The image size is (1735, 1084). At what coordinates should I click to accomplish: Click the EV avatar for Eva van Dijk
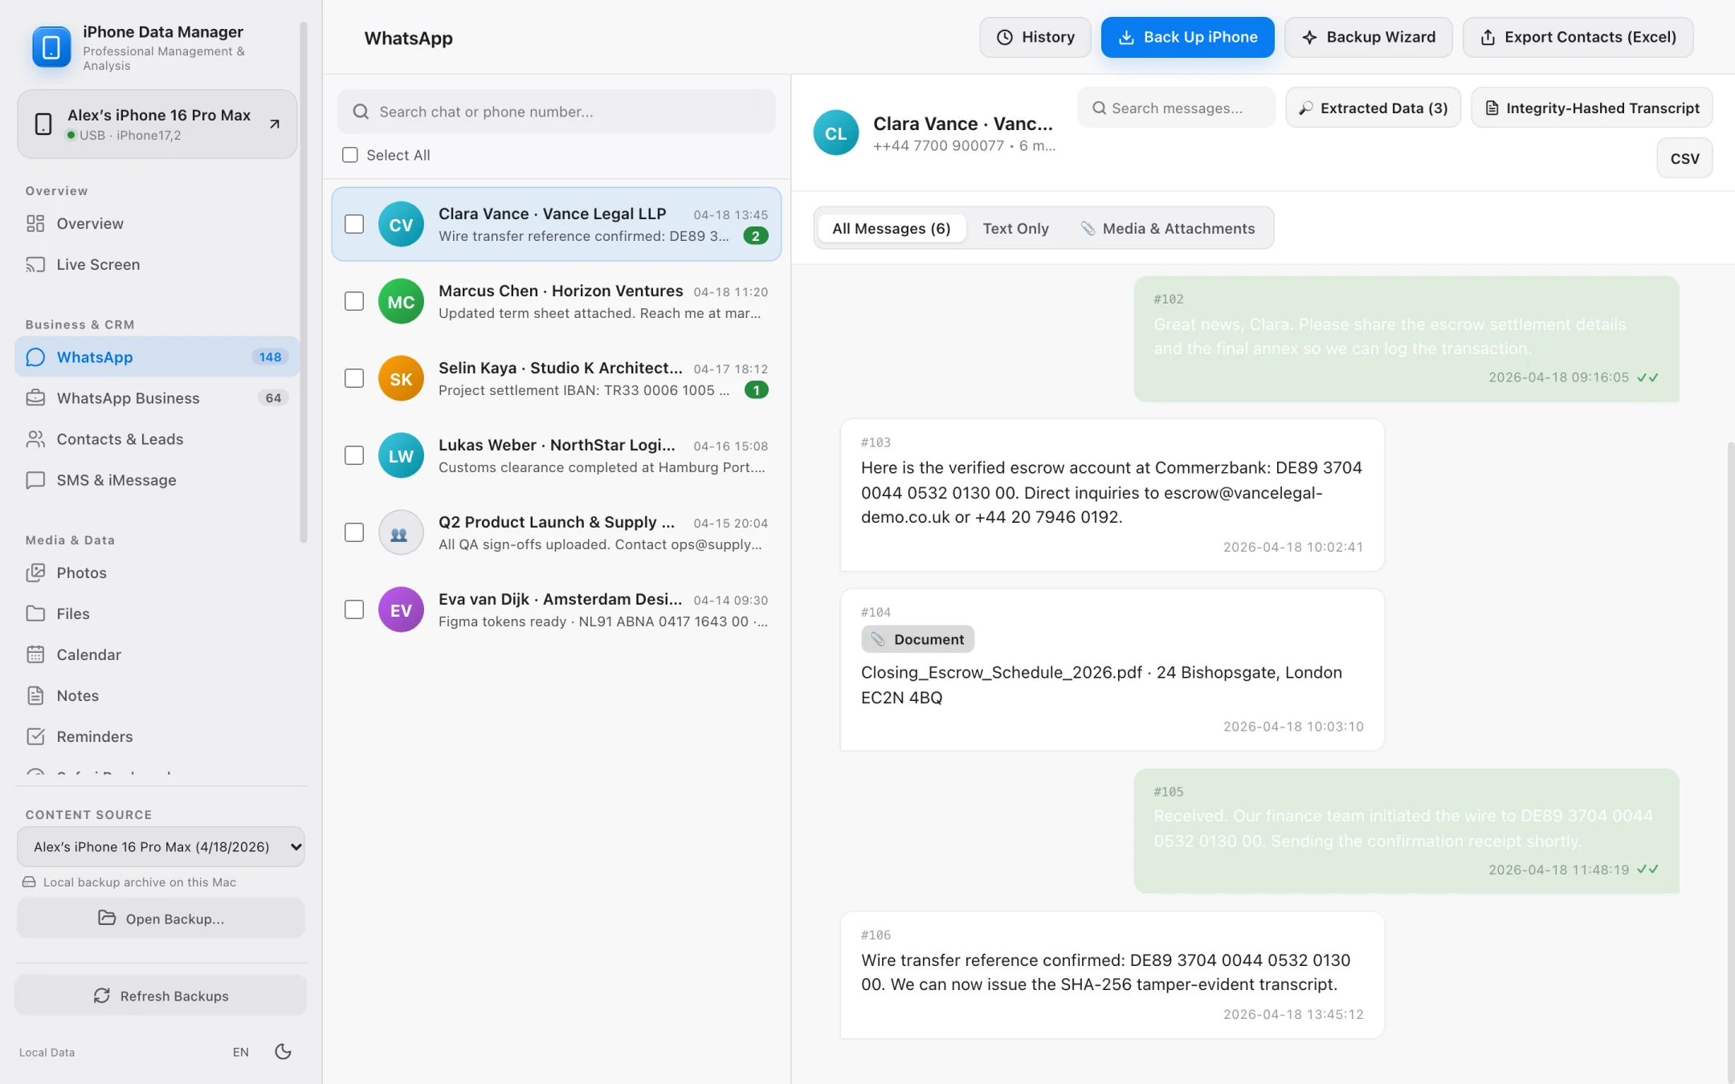(x=401, y=609)
